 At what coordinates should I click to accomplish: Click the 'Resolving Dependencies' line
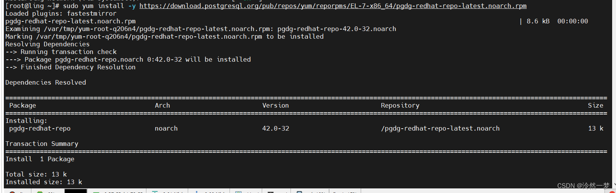click(x=48, y=44)
